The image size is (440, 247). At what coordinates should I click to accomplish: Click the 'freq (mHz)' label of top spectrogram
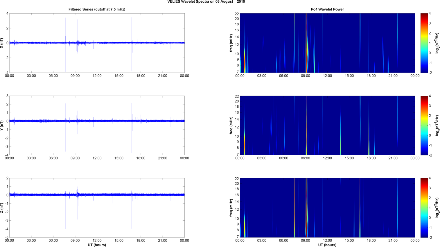(231, 43)
